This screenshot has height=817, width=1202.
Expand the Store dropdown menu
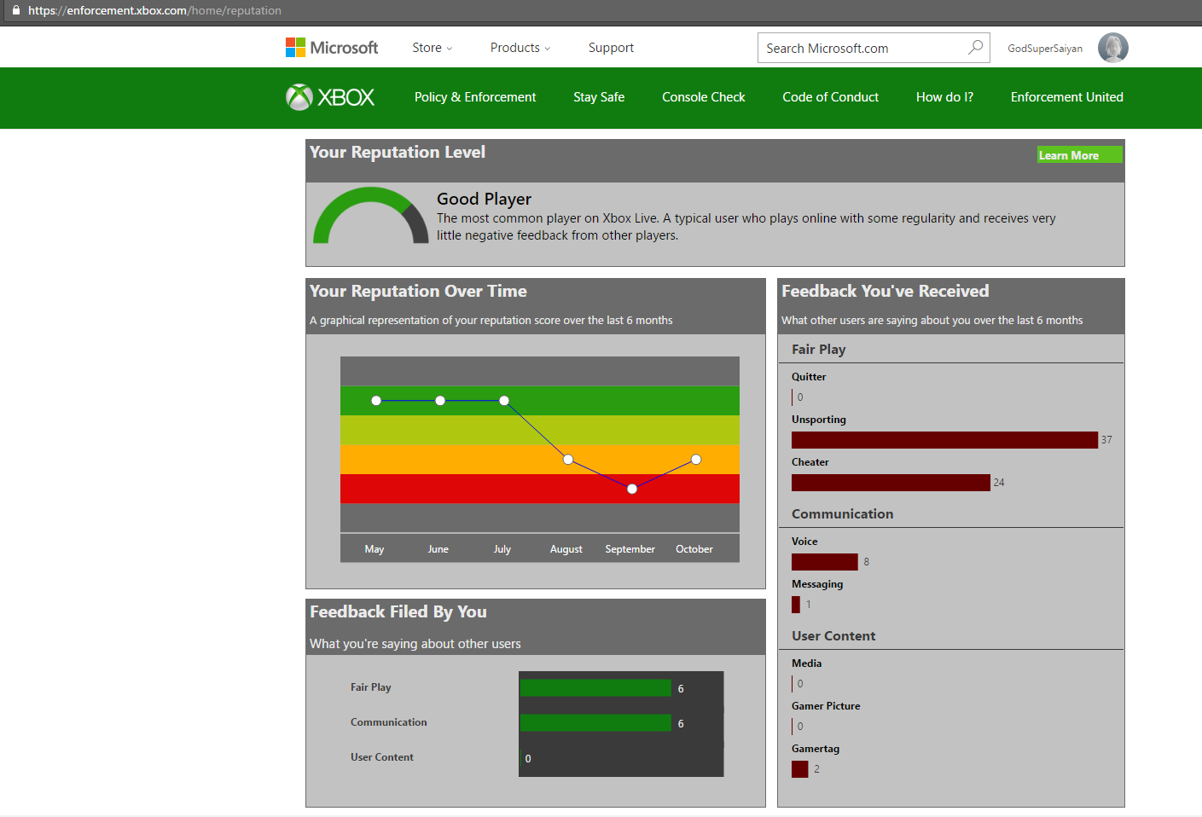[x=433, y=48]
